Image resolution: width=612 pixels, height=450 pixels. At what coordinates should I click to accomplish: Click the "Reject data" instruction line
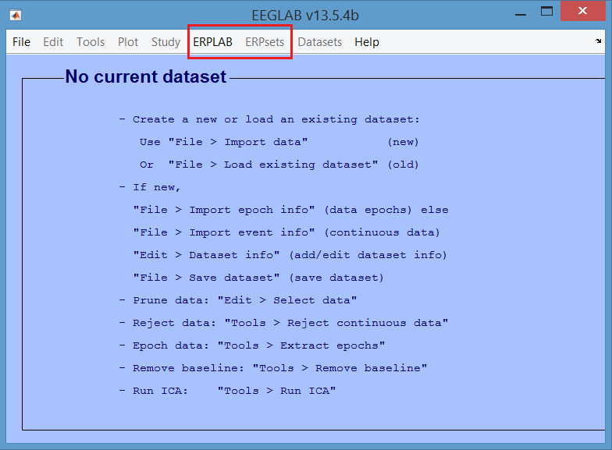pos(283,323)
